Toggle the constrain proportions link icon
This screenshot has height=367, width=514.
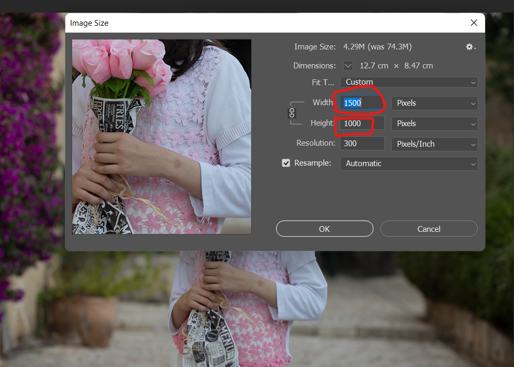(x=292, y=113)
